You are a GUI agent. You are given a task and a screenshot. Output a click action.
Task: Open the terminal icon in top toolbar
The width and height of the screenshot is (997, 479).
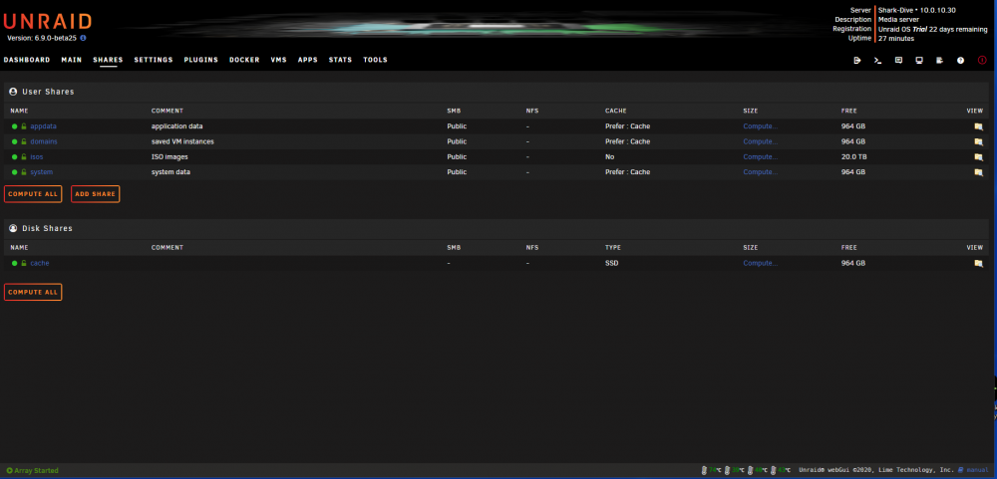click(x=878, y=61)
